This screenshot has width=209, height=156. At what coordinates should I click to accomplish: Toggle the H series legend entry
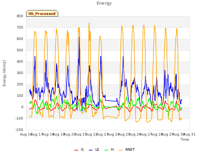tap(109, 149)
